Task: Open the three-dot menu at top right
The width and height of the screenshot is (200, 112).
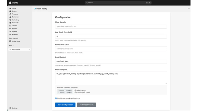Action: coord(189,9)
